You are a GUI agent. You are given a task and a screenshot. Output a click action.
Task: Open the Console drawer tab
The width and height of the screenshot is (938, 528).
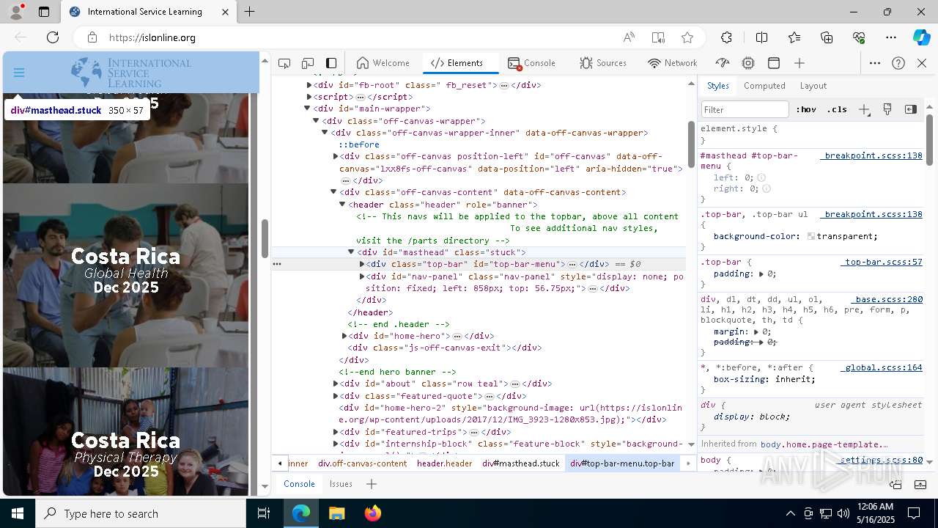(x=299, y=484)
